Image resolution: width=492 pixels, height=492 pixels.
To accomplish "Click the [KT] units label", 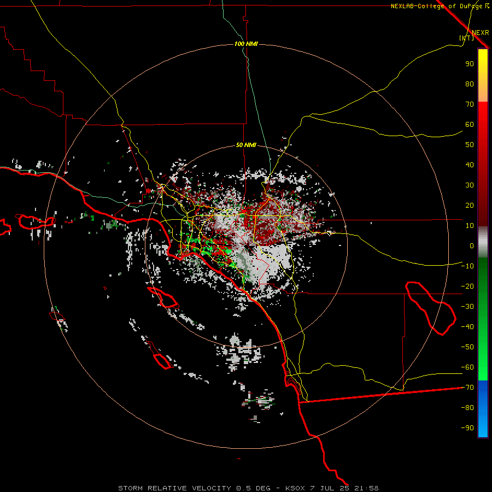I will tap(467, 38).
